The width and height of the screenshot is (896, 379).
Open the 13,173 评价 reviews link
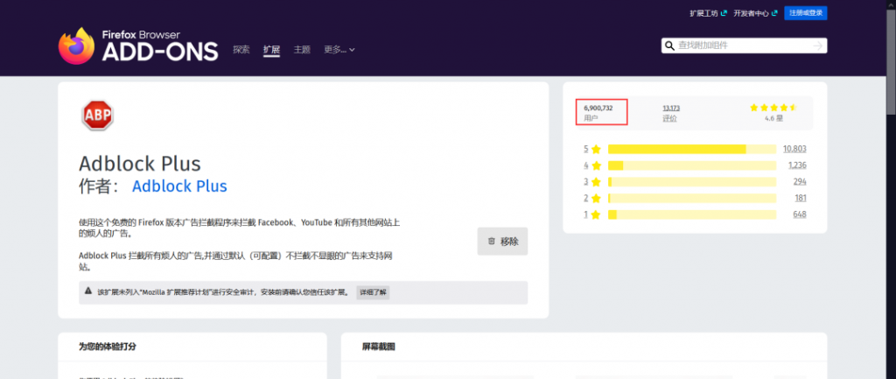tap(671, 113)
